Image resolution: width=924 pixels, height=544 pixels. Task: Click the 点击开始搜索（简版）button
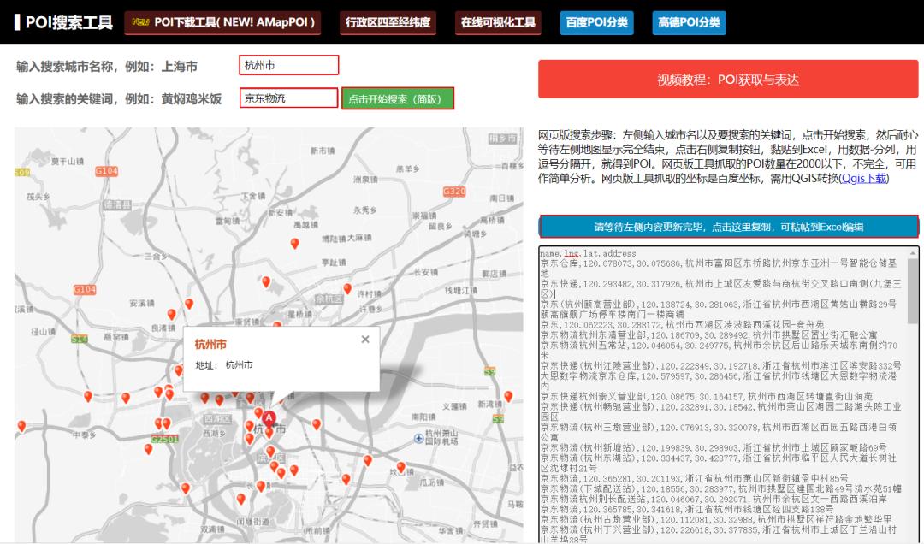pos(397,98)
